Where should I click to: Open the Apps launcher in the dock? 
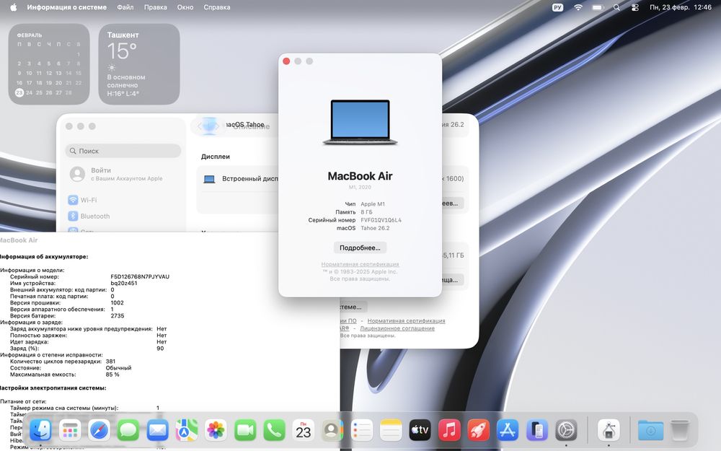coord(70,431)
